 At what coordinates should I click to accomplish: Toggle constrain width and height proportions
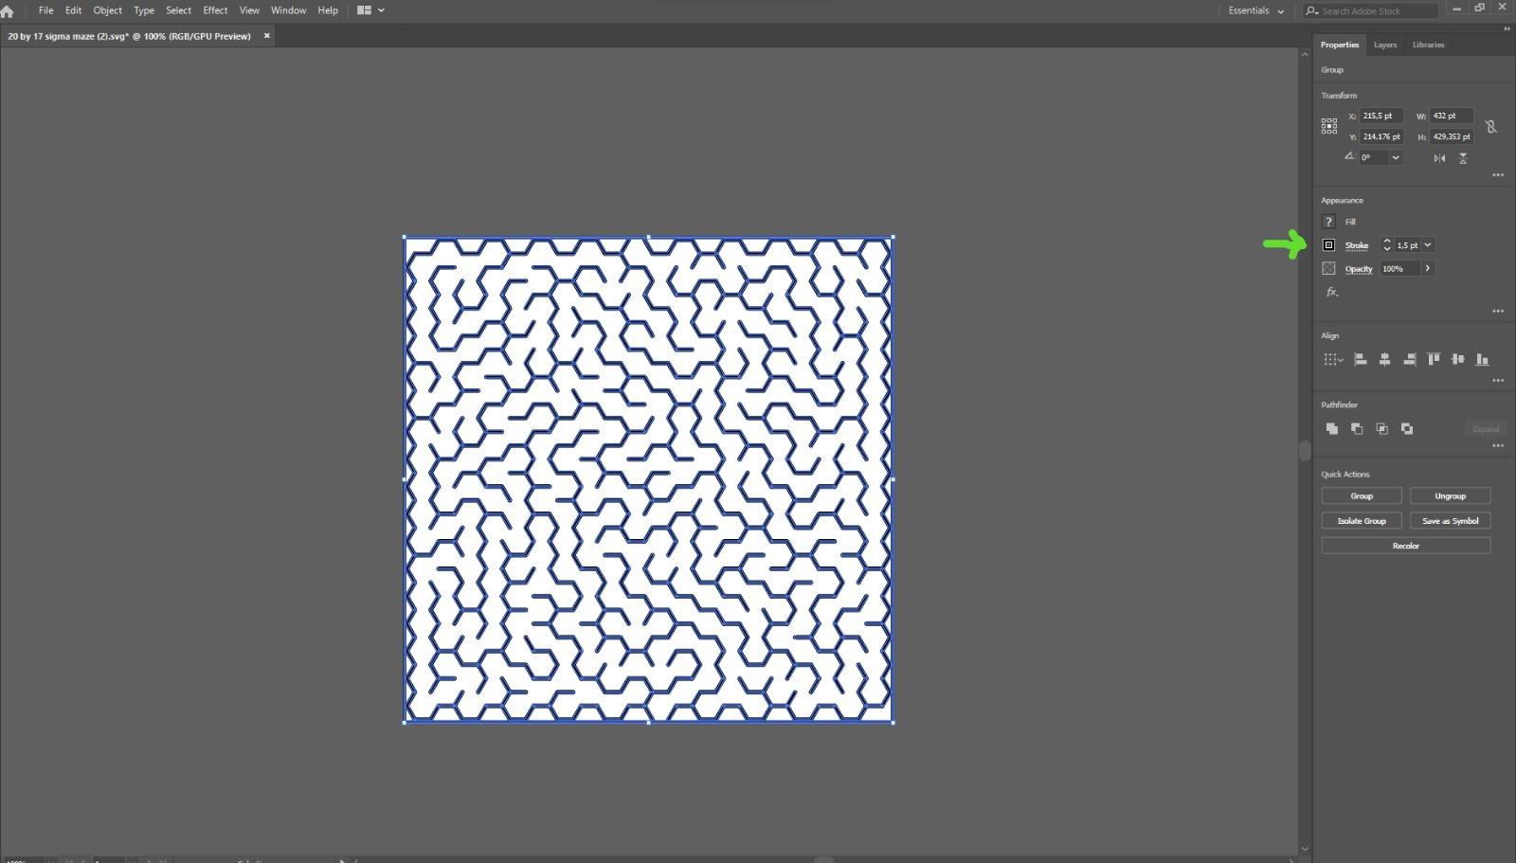click(1490, 126)
